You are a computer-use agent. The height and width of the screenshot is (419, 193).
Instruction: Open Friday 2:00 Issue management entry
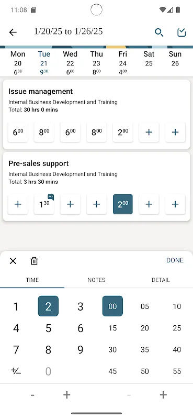click(123, 132)
